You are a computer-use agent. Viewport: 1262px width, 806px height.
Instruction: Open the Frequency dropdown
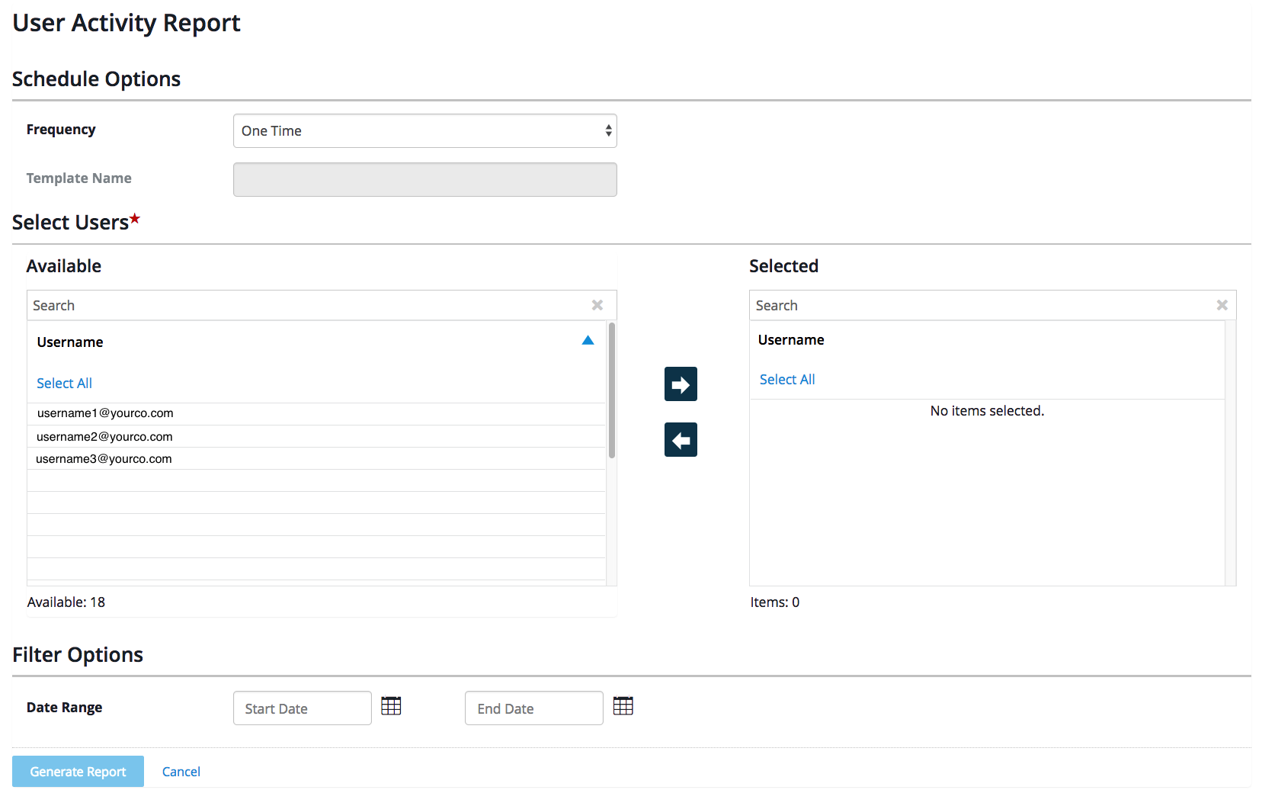pyautogui.click(x=424, y=130)
